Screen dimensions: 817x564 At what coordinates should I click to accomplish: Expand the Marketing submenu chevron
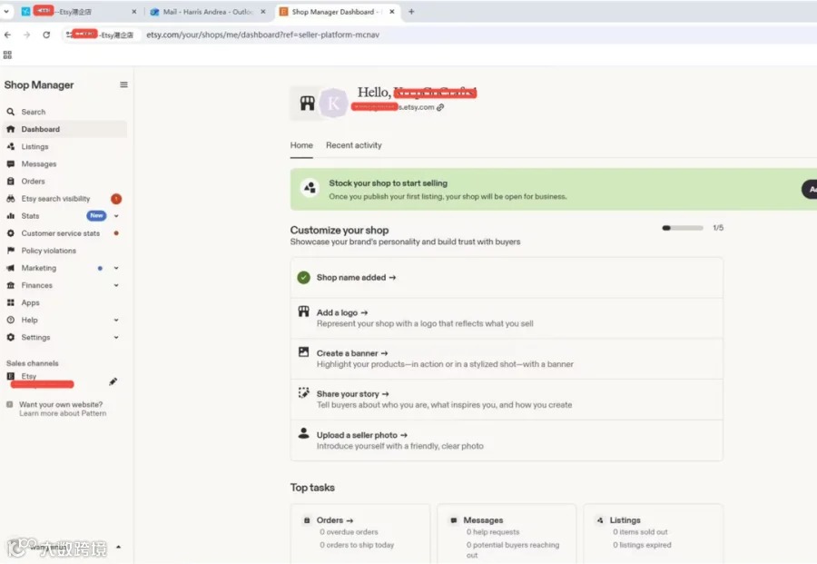pyautogui.click(x=116, y=268)
